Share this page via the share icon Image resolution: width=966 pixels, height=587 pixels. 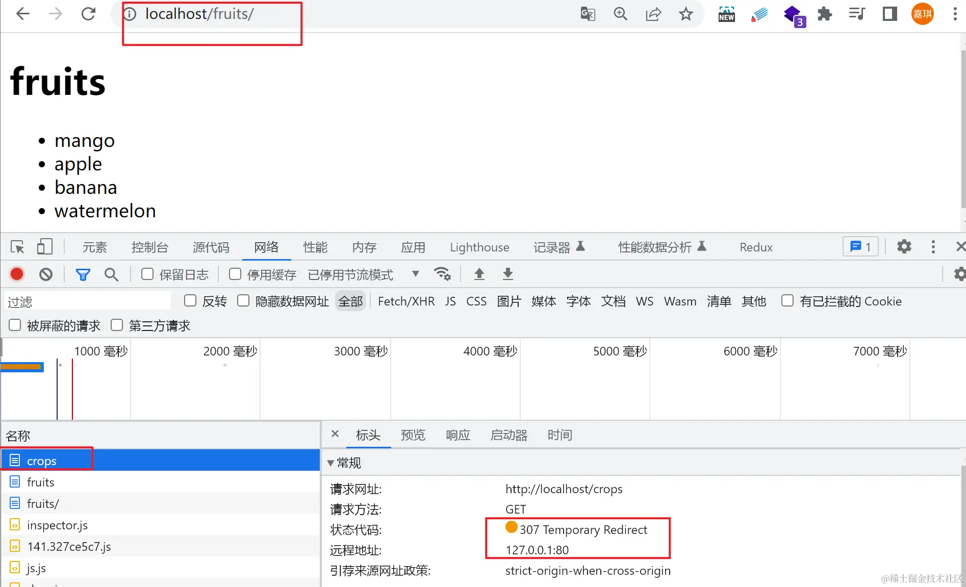coord(653,14)
